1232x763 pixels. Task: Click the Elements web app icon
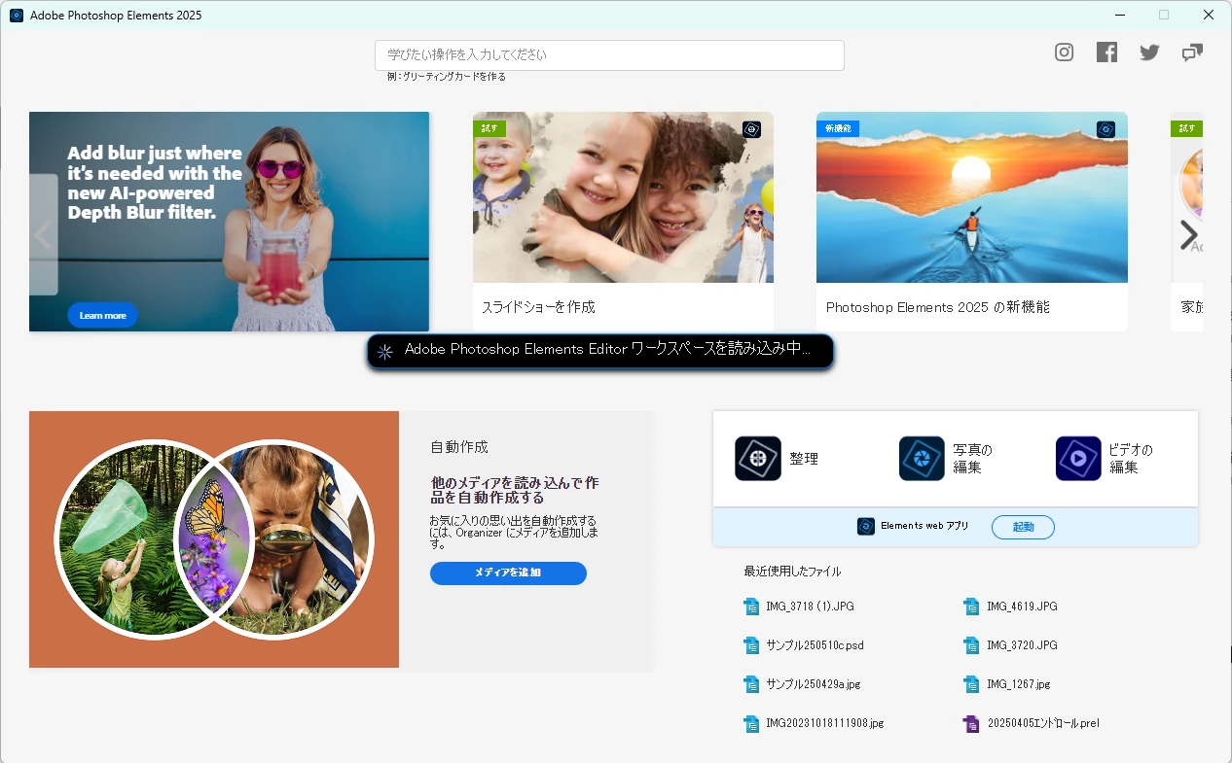[x=866, y=526]
